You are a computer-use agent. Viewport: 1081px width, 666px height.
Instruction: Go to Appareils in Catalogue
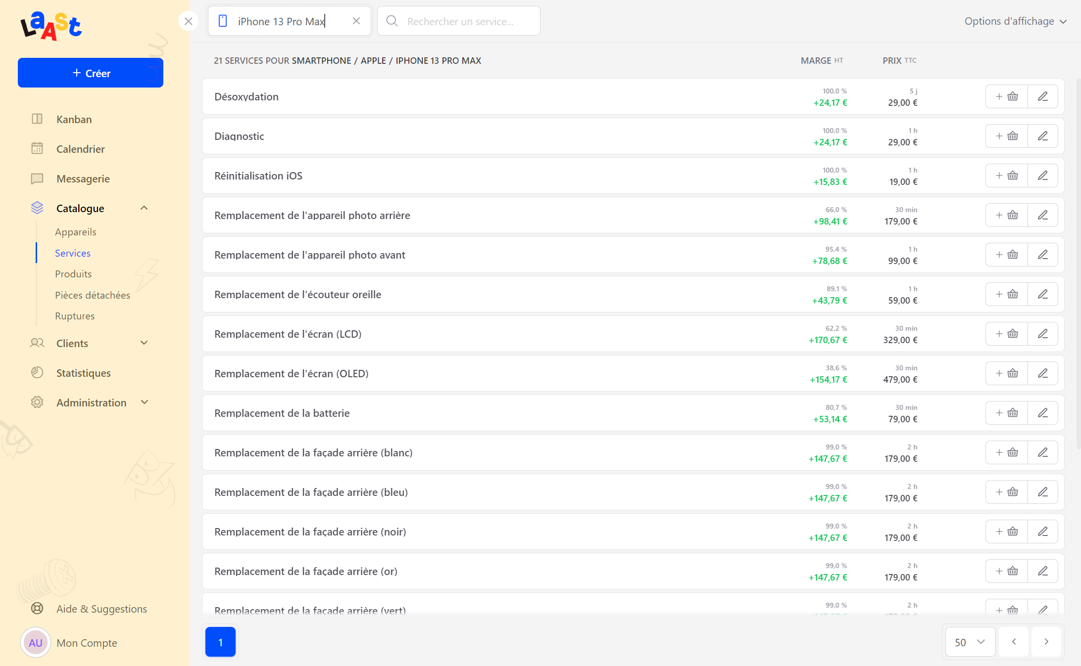point(76,232)
